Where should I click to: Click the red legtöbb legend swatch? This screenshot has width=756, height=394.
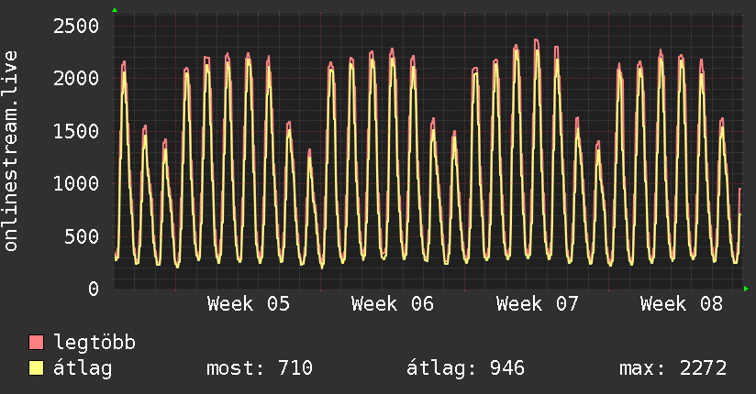coord(37,344)
